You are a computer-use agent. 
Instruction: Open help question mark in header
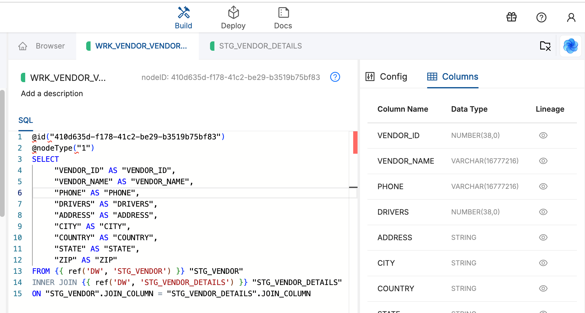541,17
